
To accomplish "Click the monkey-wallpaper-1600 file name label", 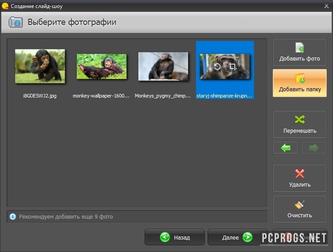I will [x=101, y=96].
